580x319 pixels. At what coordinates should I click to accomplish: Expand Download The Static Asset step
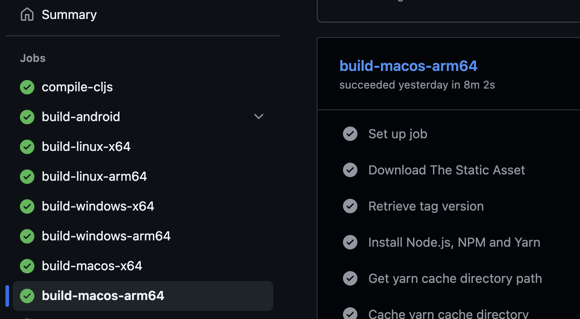tap(447, 170)
